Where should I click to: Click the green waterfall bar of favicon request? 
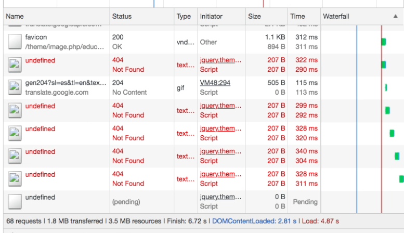click(384, 42)
